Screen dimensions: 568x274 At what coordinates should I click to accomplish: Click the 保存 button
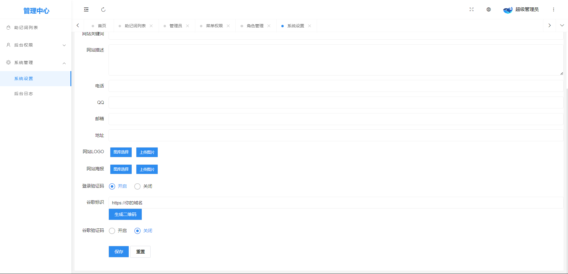(119, 251)
